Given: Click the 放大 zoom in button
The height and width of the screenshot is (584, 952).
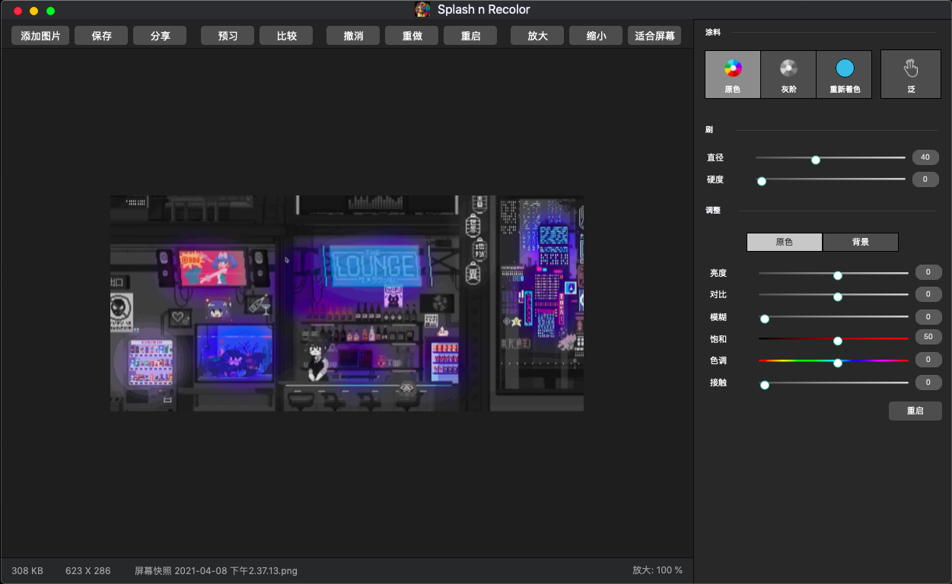Looking at the screenshot, I should [537, 36].
